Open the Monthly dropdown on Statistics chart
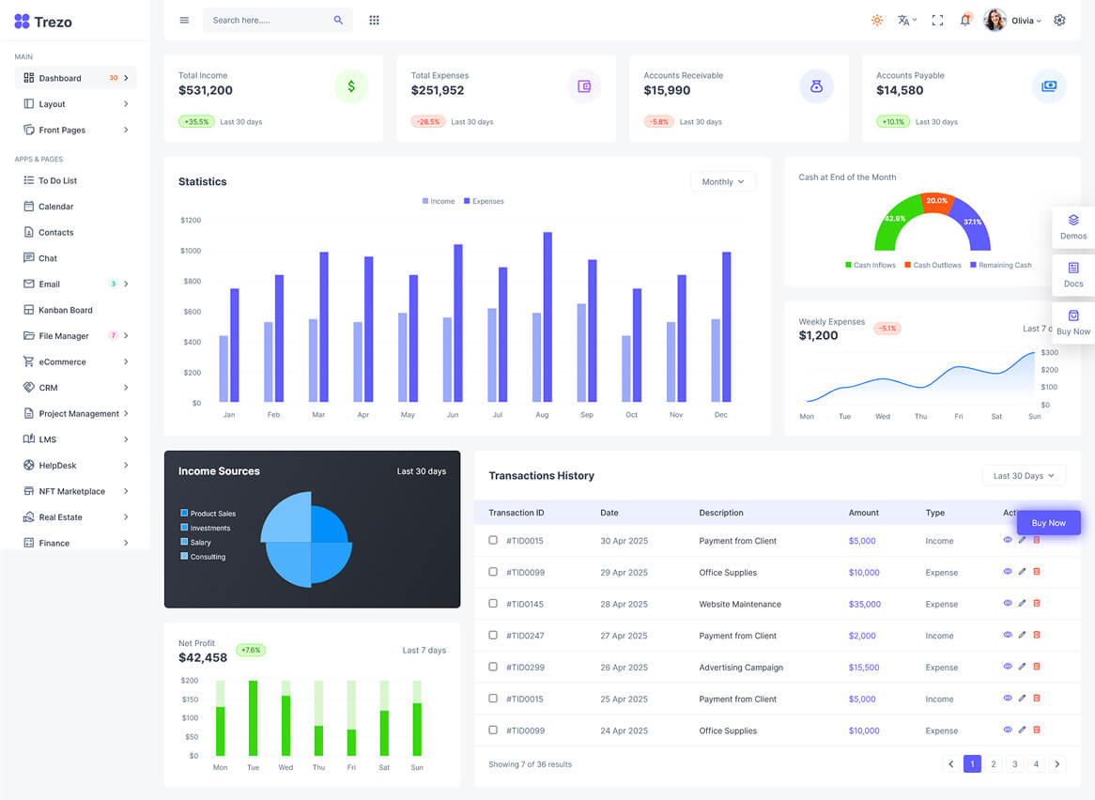Screen dimensions: 1095x800 coord(723,181)
